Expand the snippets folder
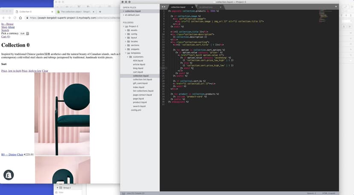This screenshot has height=195, width=354. [x=126, y=49]
